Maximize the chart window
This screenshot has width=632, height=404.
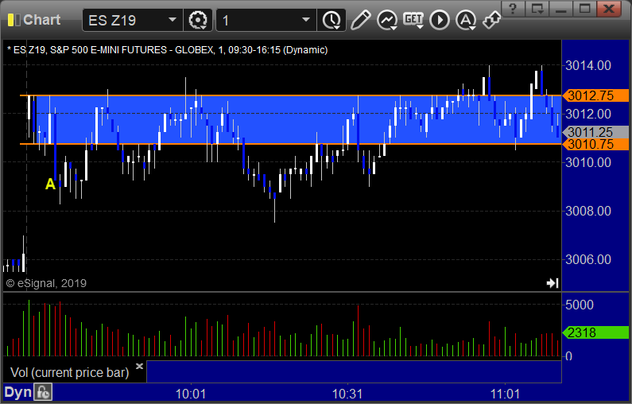click(x=585, y=9)
